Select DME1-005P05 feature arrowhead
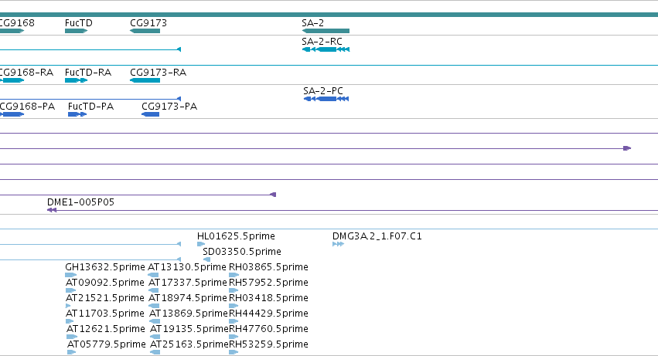 point(52,210)
